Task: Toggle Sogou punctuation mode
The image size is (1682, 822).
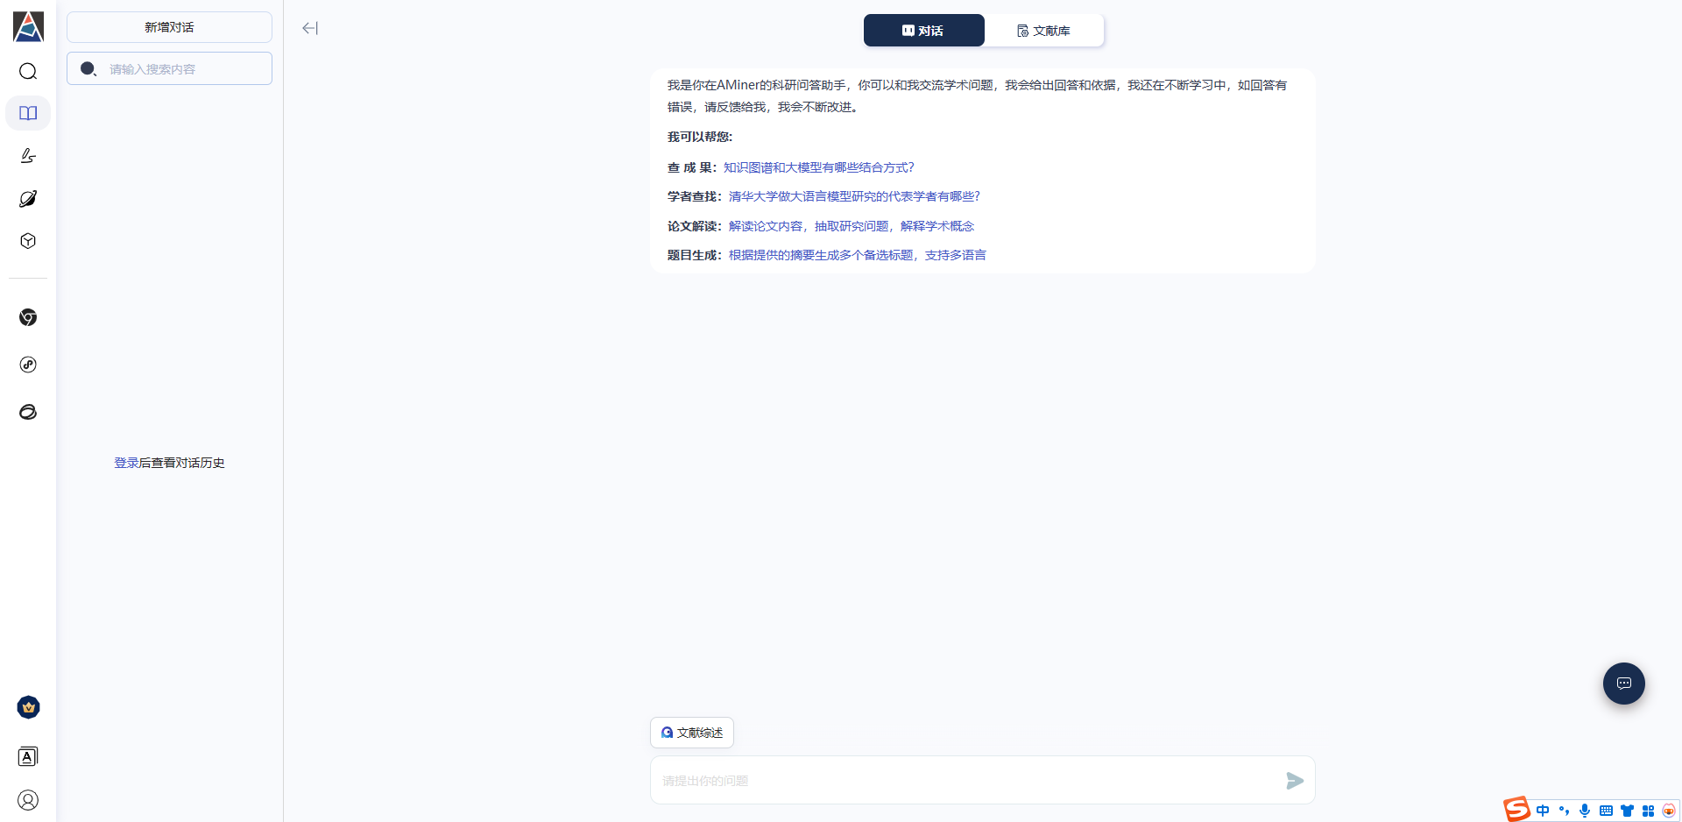Action: 1564,811
